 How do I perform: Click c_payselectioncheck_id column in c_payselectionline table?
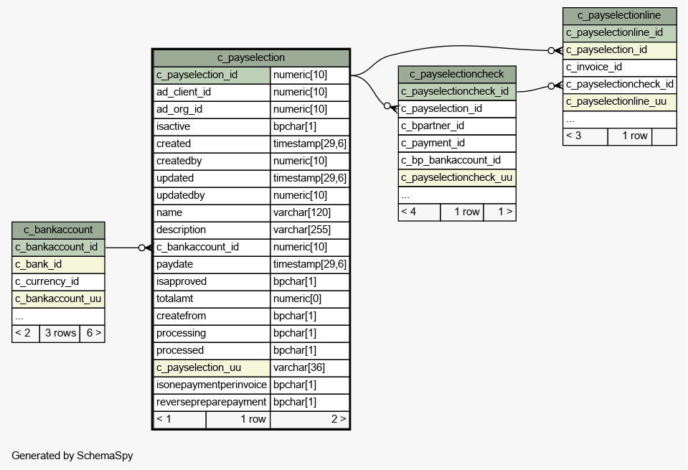pyautogui.click(x=620, y=84)
